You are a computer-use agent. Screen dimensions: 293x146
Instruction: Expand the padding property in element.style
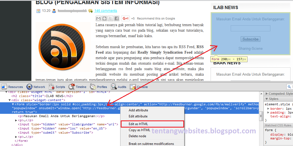click(268, 112)
